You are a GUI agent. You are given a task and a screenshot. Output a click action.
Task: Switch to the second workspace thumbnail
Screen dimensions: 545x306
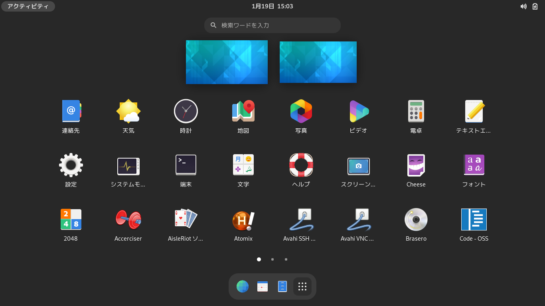(x=318, y=62)
